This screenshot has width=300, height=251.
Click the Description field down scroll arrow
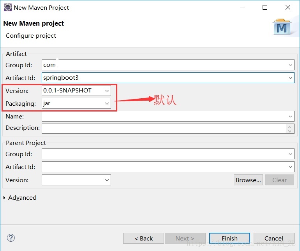click(x=289, y=131)
